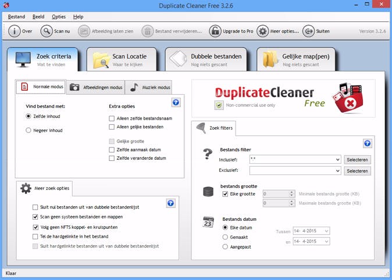Click help icon in Meer zoek opties panel

click(x=171, y=203)
